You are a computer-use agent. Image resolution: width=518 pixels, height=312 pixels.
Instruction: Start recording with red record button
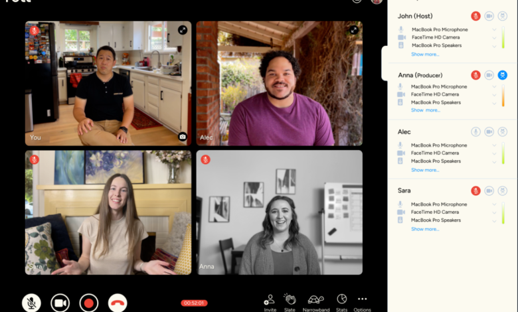click(x=88, y=303)
